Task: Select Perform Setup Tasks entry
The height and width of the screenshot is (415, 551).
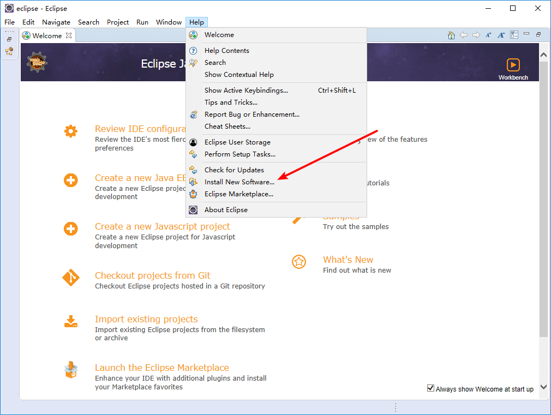Action: tap(276, 154)
